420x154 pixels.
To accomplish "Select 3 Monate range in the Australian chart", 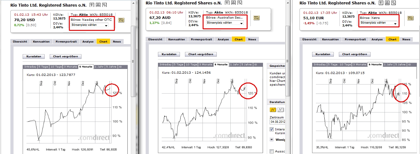I will 205,65.
